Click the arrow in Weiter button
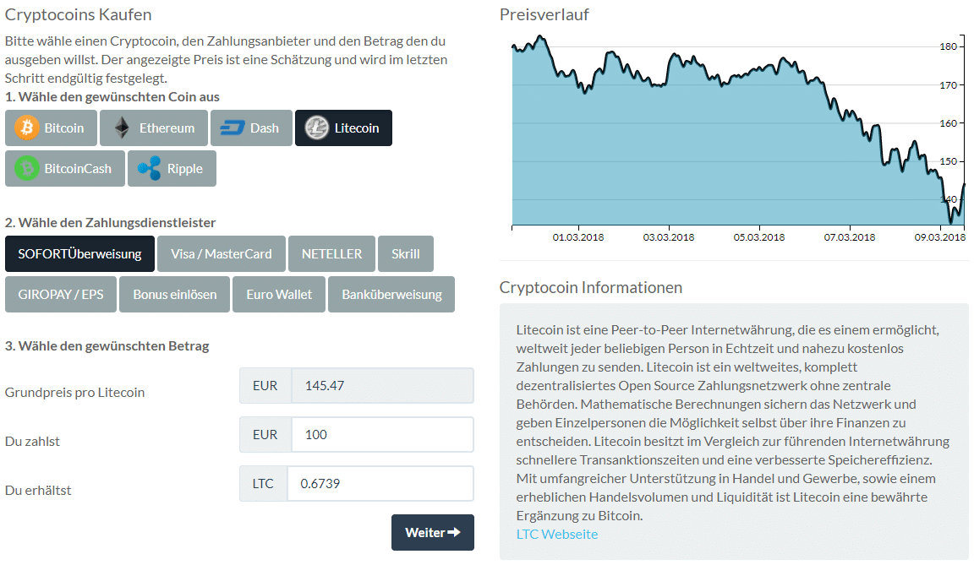Screen dimensions: 974x565 click(x=454, y=532)
